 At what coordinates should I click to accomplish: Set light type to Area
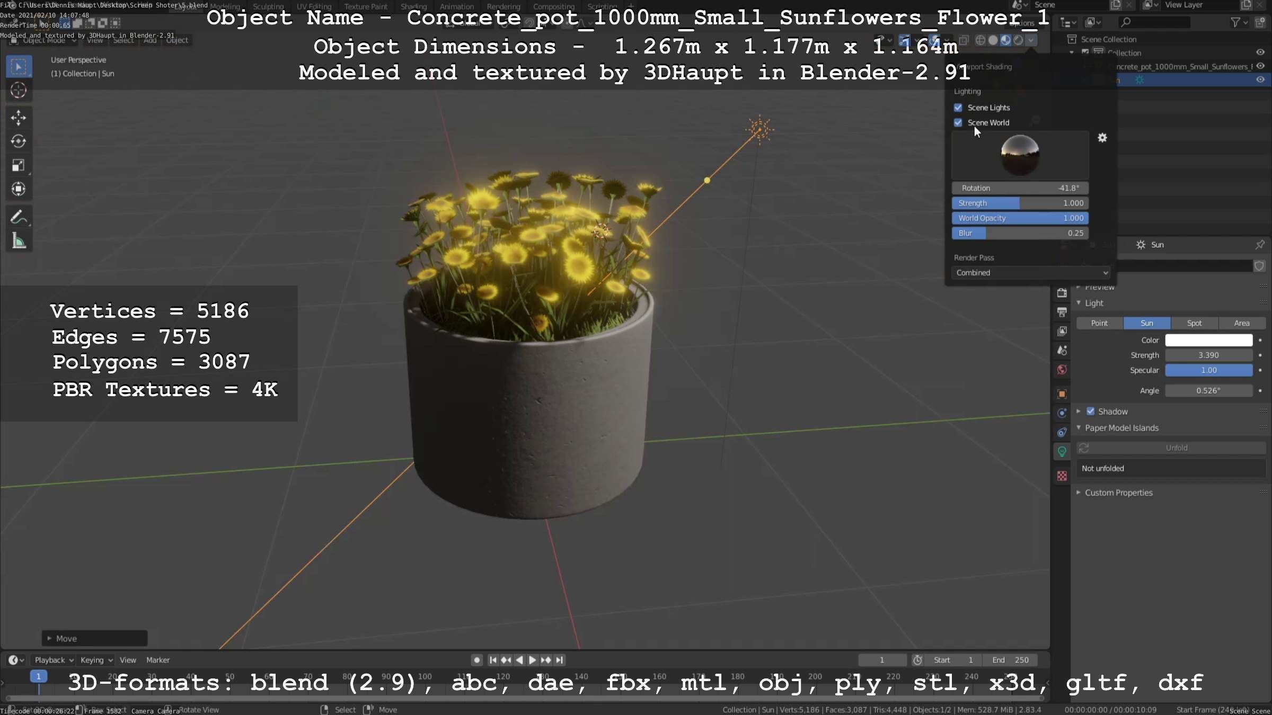coord(1242,323)
